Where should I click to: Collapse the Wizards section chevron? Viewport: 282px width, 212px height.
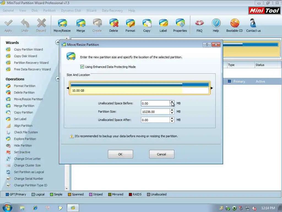pos(57,43)
